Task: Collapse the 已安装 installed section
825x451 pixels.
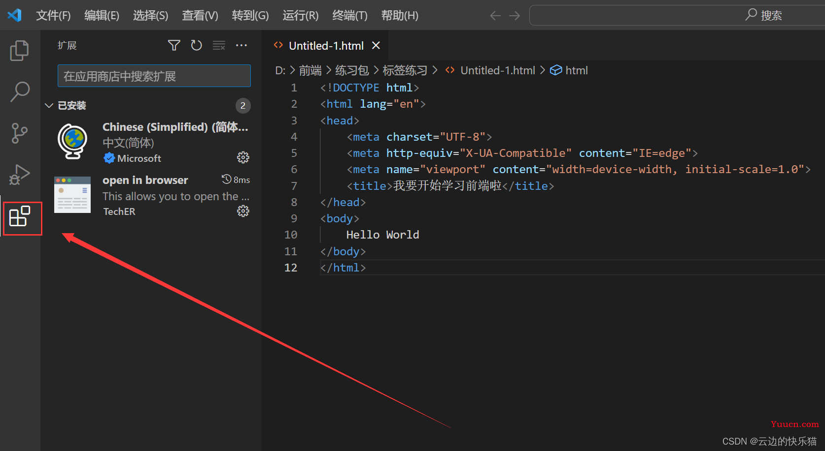Action: coord(49,105)
